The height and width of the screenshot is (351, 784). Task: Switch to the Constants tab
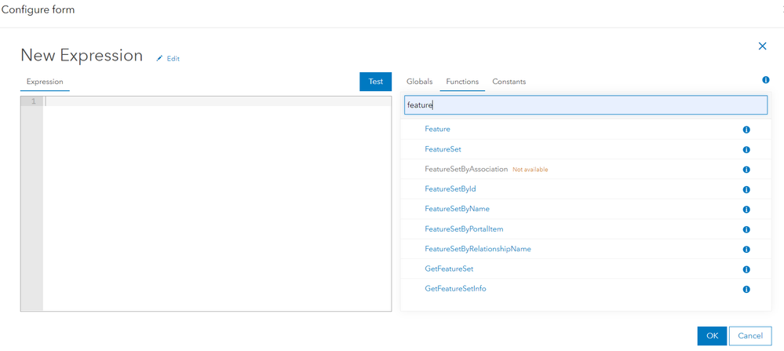click(509, 82)
